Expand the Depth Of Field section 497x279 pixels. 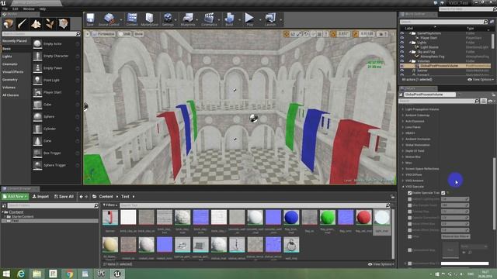[x=403, y=151]
